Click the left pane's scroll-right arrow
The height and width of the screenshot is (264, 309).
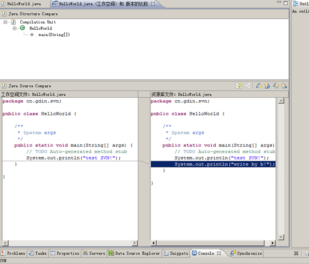tap(135, 243)
